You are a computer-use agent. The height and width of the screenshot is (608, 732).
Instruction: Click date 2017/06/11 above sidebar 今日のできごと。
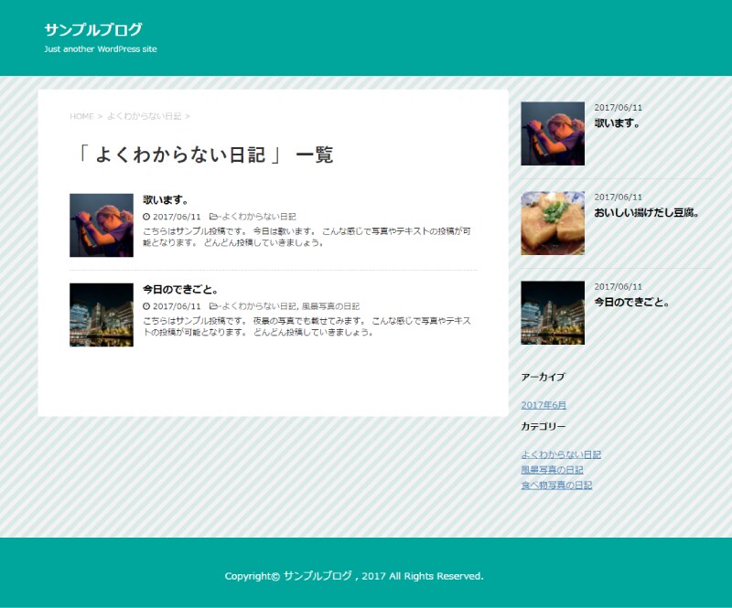(x=619, y=286)
